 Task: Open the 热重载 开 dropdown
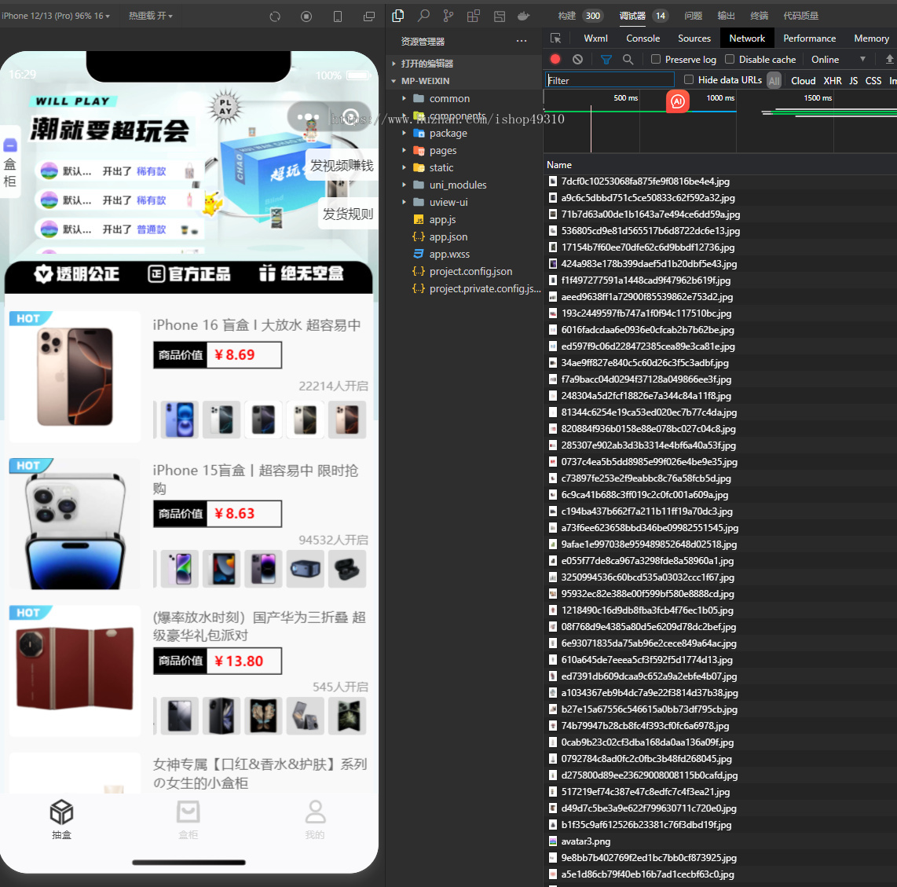(x=151, y=16)
